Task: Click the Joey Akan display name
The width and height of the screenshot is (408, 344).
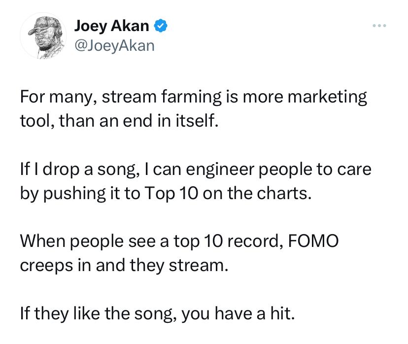Action: [112, 26]
